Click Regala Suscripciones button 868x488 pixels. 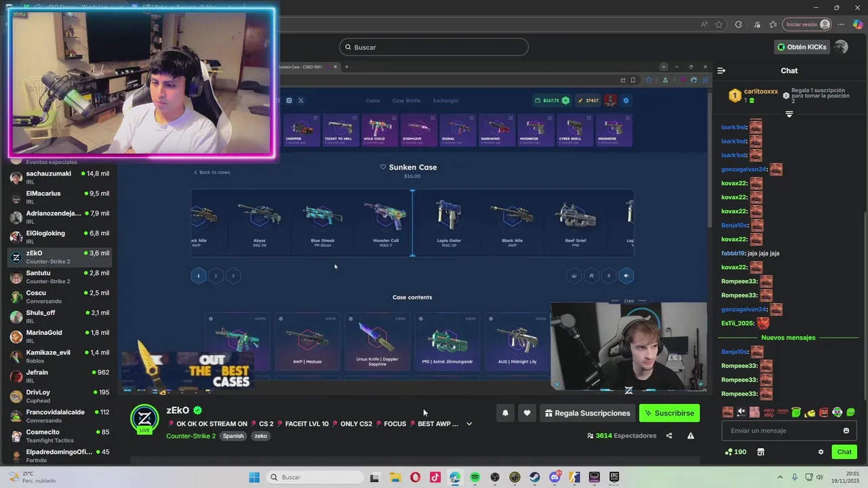[x=588, y=413]
